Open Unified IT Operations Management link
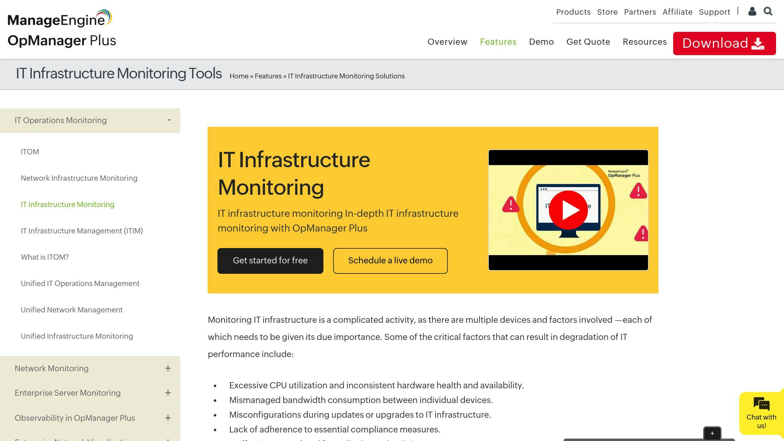 80,284
